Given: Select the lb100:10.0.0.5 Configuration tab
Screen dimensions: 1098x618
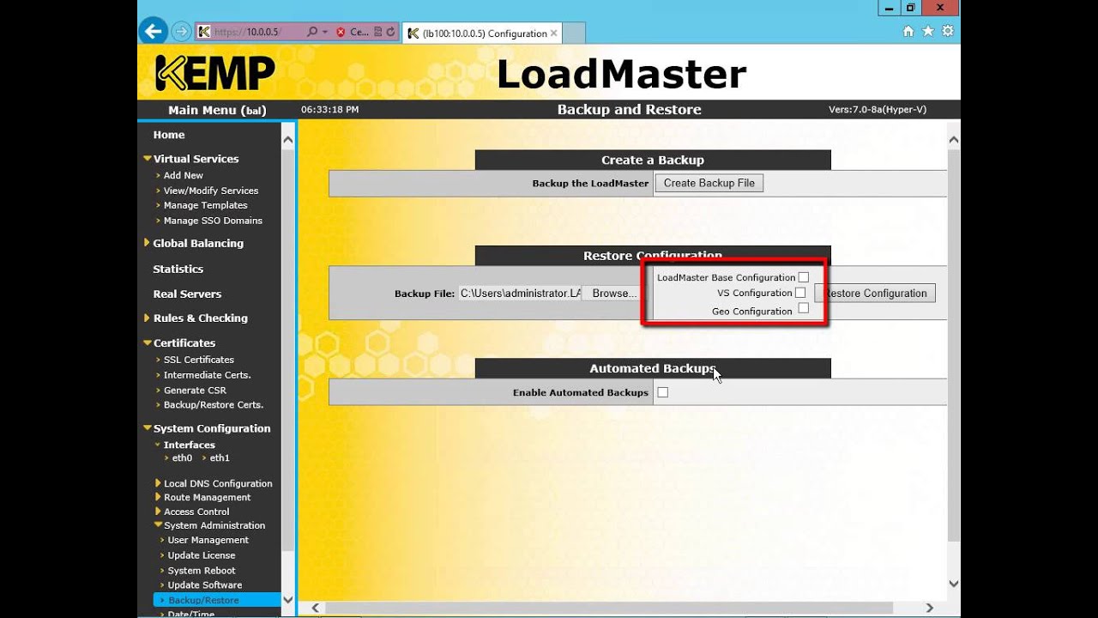Looking at the screenshot, I should [x=484, y=33].
